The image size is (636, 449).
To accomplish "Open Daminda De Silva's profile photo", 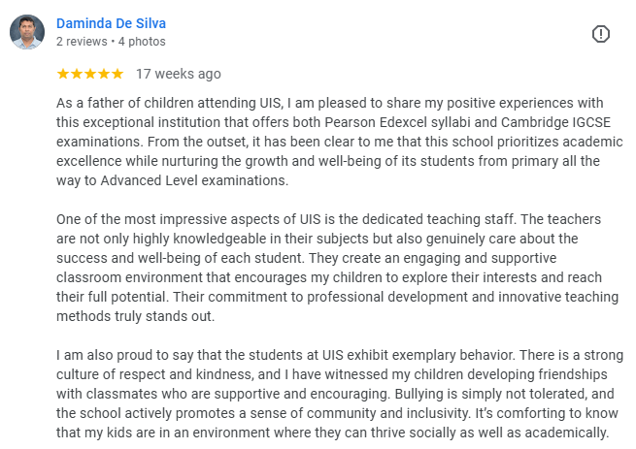I will click(x=27, y=32).
